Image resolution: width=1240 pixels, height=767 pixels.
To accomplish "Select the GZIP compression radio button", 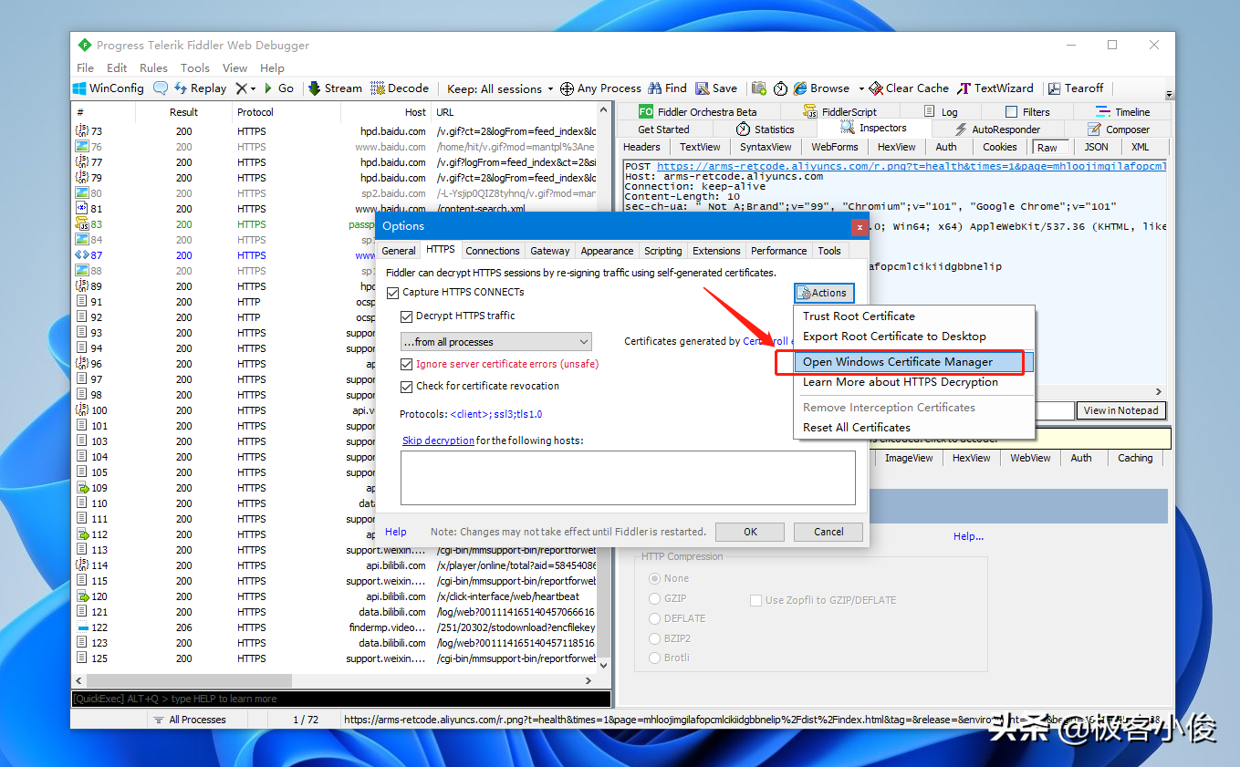I will [654, 599].
